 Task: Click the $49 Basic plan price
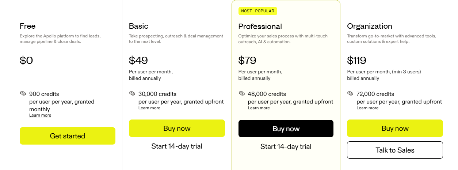(x=138, y=60)
